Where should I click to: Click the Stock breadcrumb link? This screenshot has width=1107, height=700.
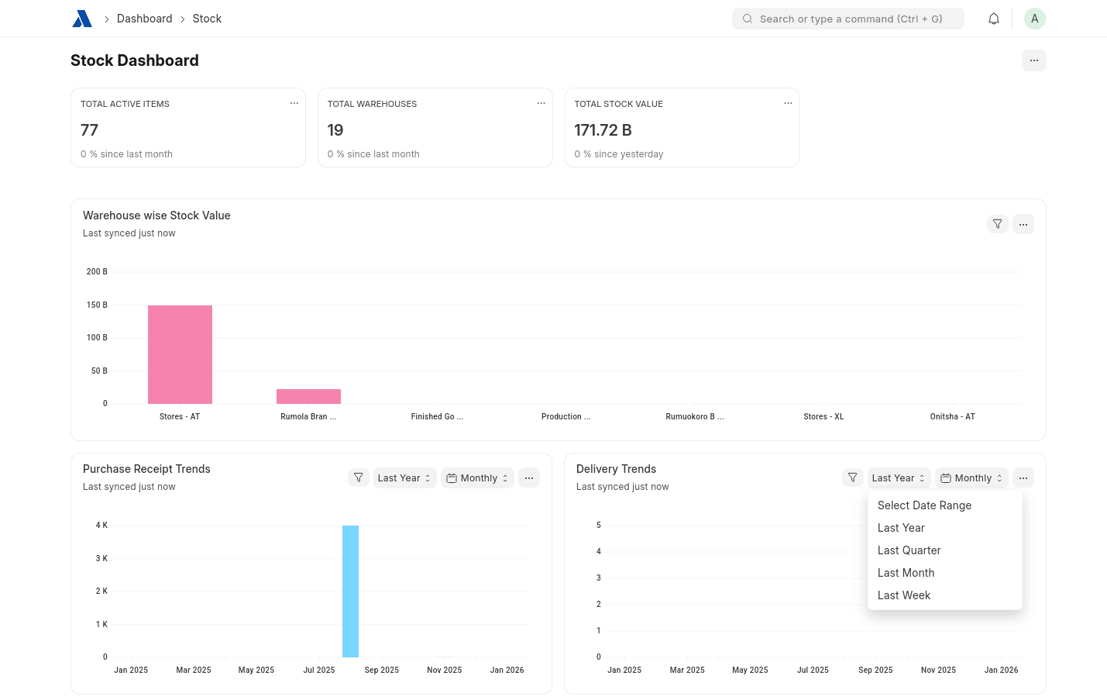207,18
